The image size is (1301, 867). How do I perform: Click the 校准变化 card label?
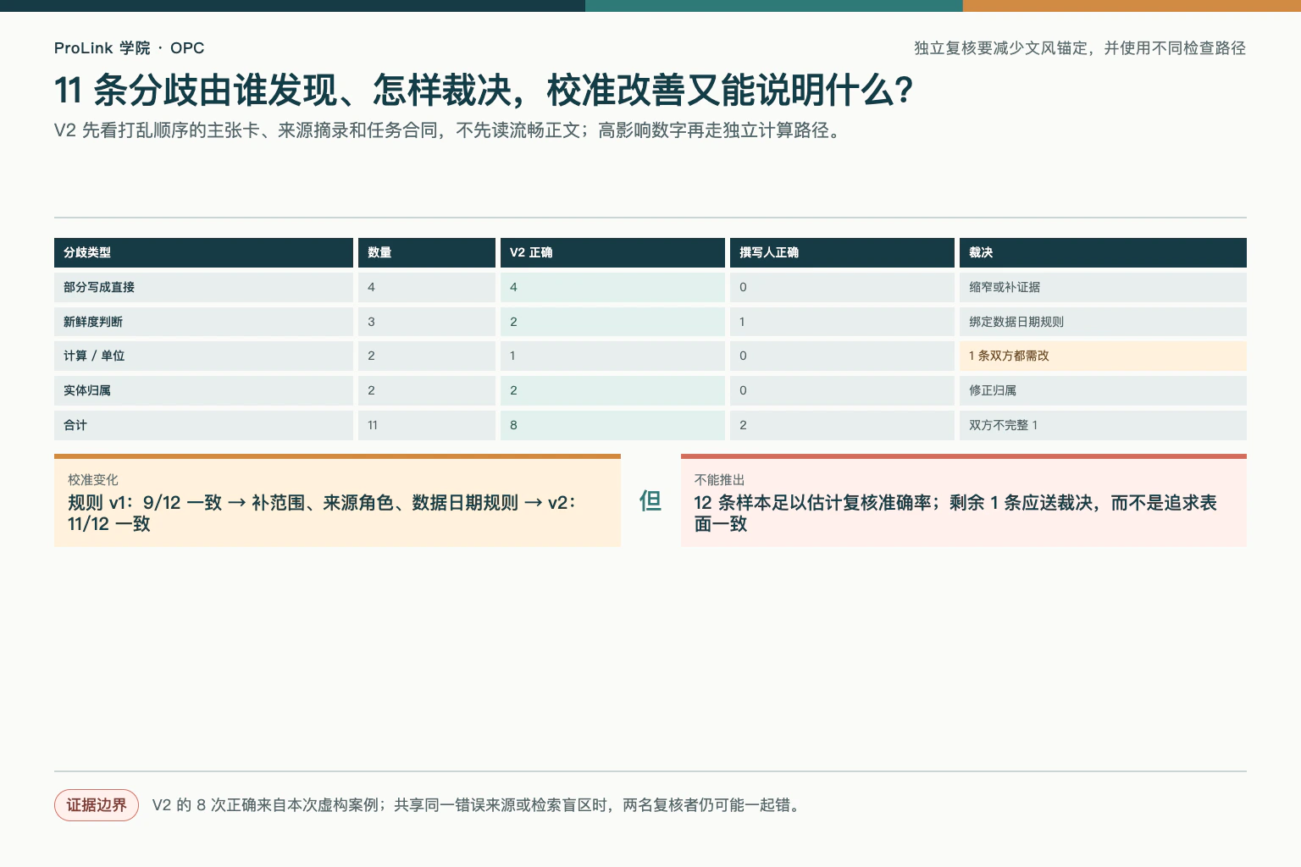pos(93,480)
